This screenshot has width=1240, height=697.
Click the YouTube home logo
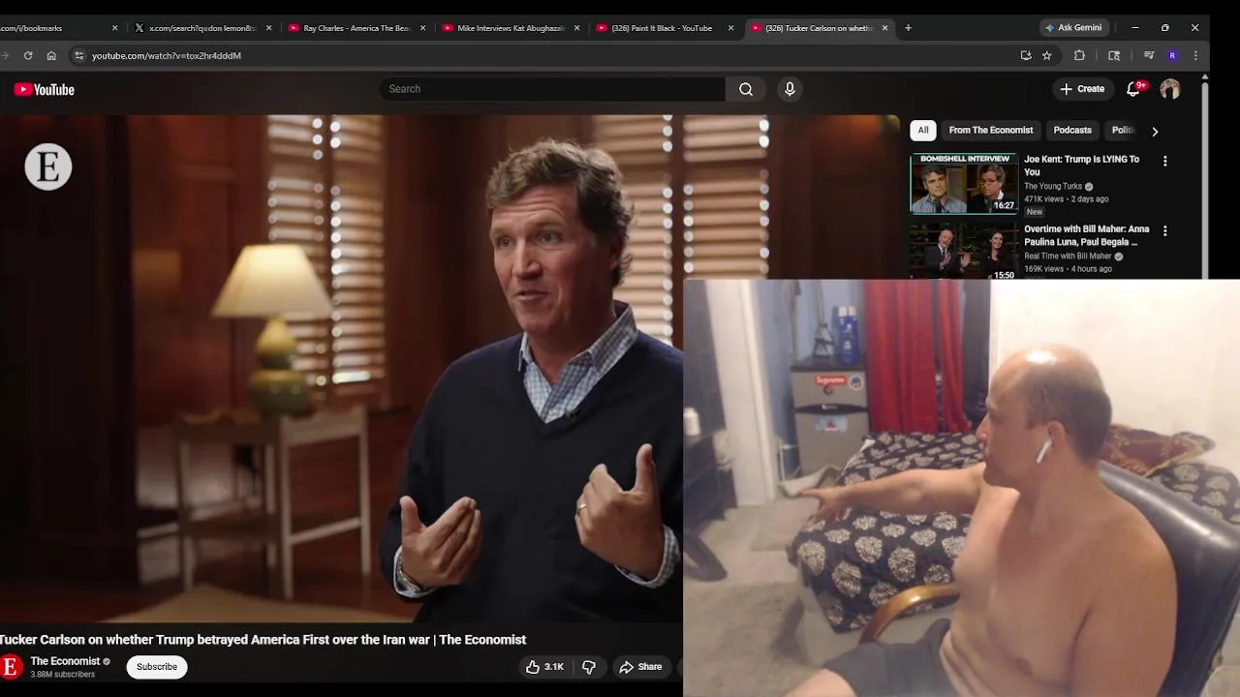pos(45,89)
